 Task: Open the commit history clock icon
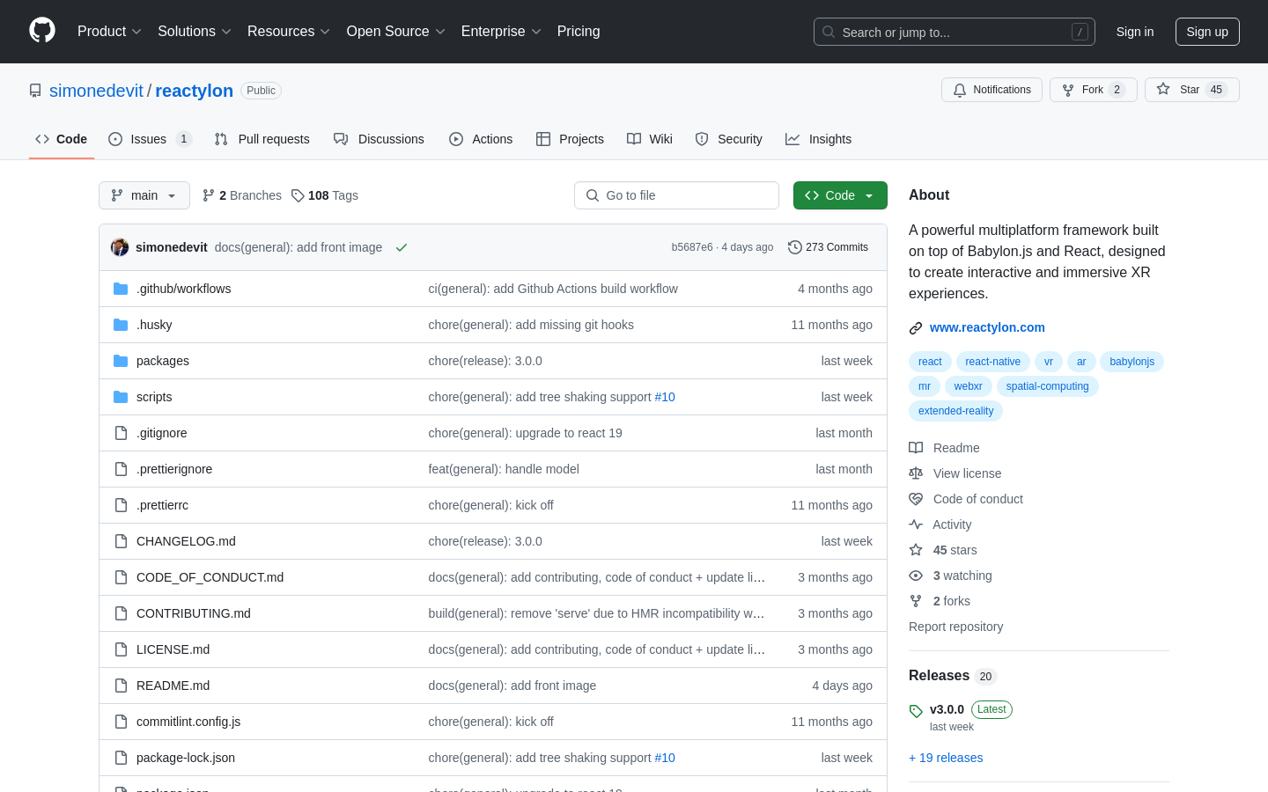(x=794, y=247)
